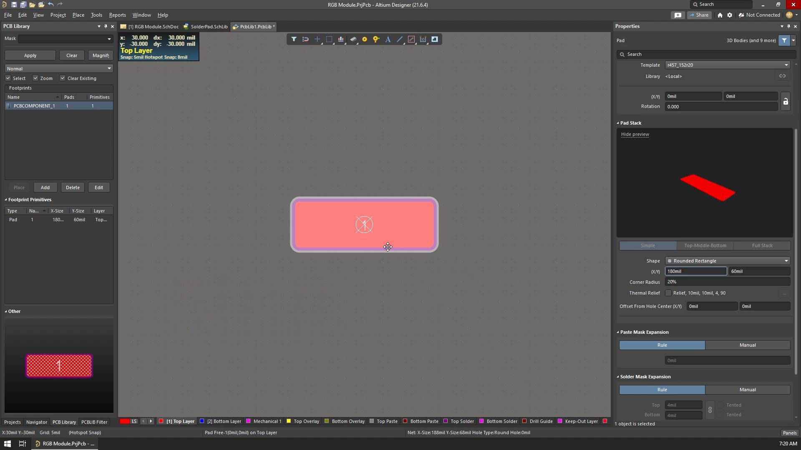Select the Place Pad tool
Viewport: 801px width, 450px height.
(x=376, y=39)
